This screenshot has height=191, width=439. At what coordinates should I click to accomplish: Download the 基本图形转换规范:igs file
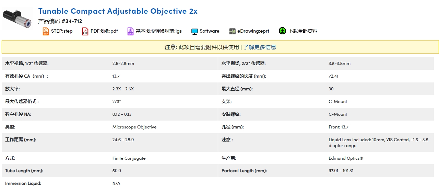point(159,31)
